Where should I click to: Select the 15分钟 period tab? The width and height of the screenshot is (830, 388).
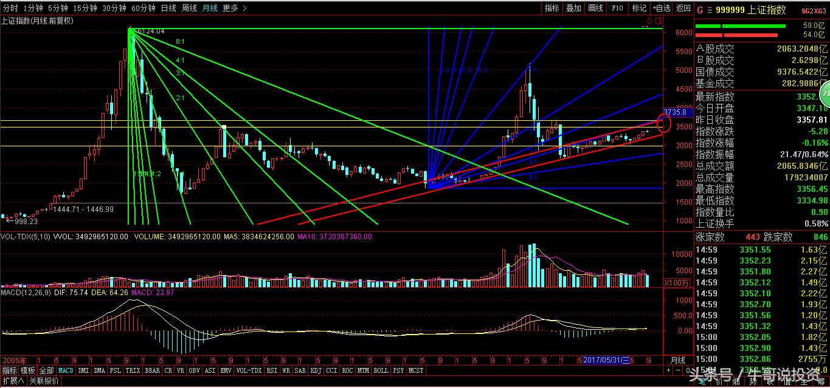coord(85,8)
